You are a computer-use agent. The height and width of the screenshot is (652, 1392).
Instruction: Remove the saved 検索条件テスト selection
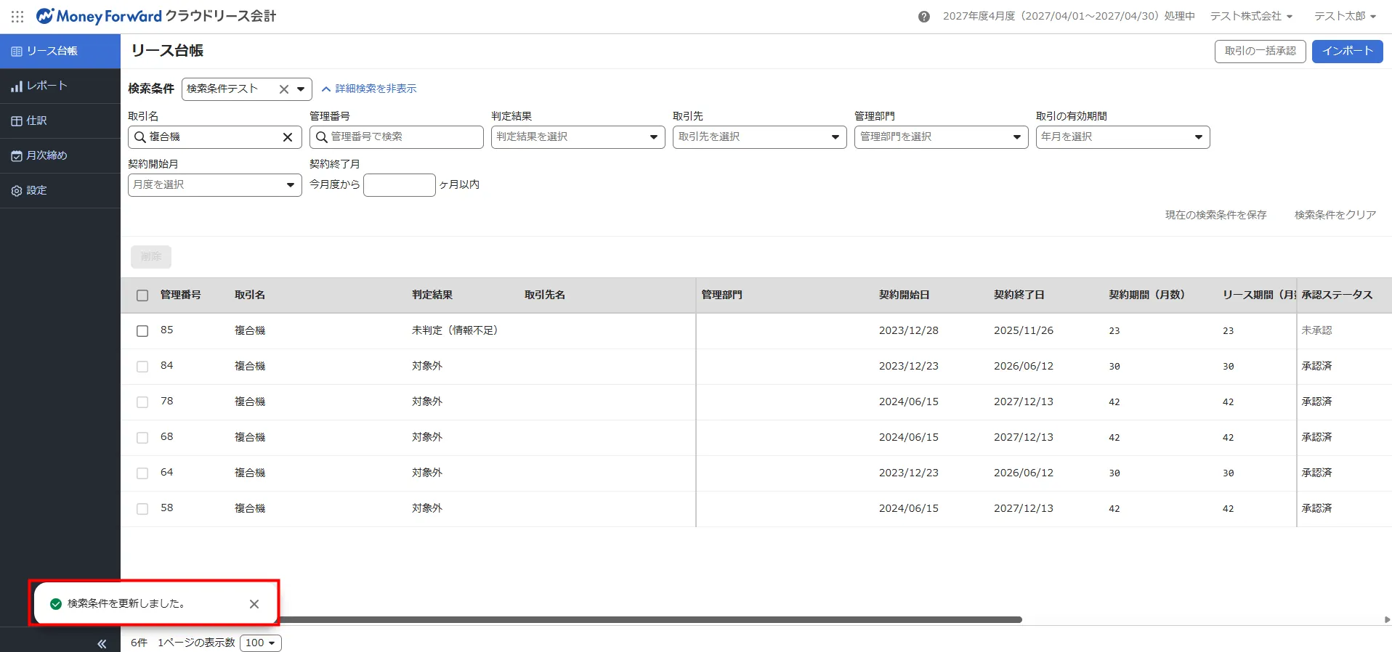coord(284,89)
